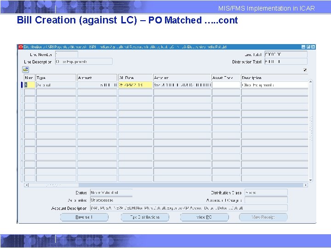The height and width of the screenshot is (248, 331).
Task: Click the Asset Book column header
Action: 226,78
